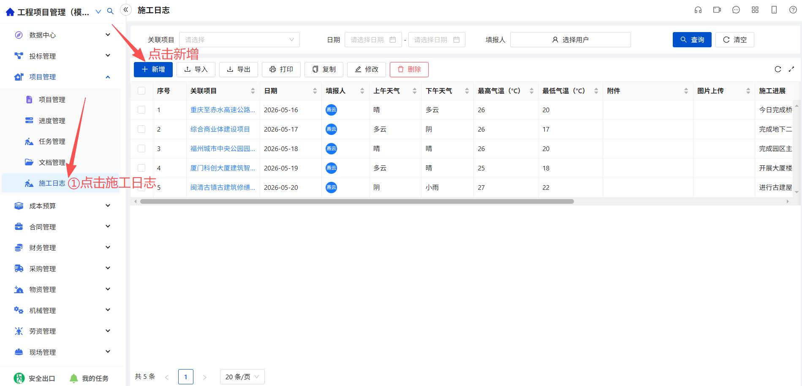The height and width of the screenshot is (386, 802).
Task: Toggle the select-all header checkbox
Action: pos(141,91)
